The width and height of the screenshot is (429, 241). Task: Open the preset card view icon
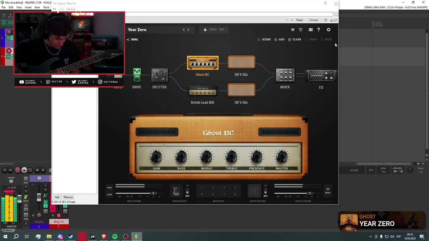click(x=311, y=29)
